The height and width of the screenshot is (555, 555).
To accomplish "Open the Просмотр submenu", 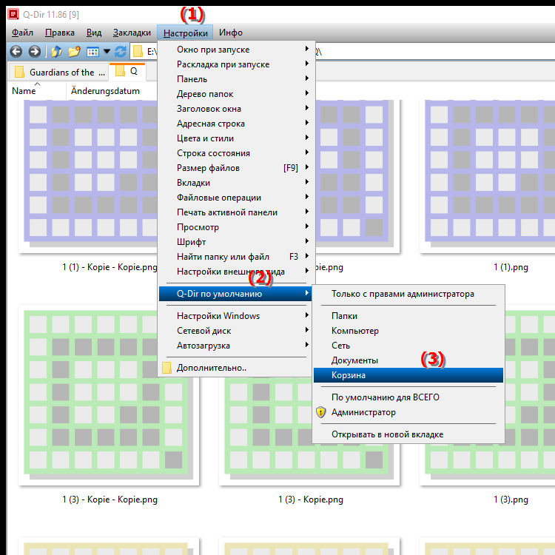I will pos(235,227).
